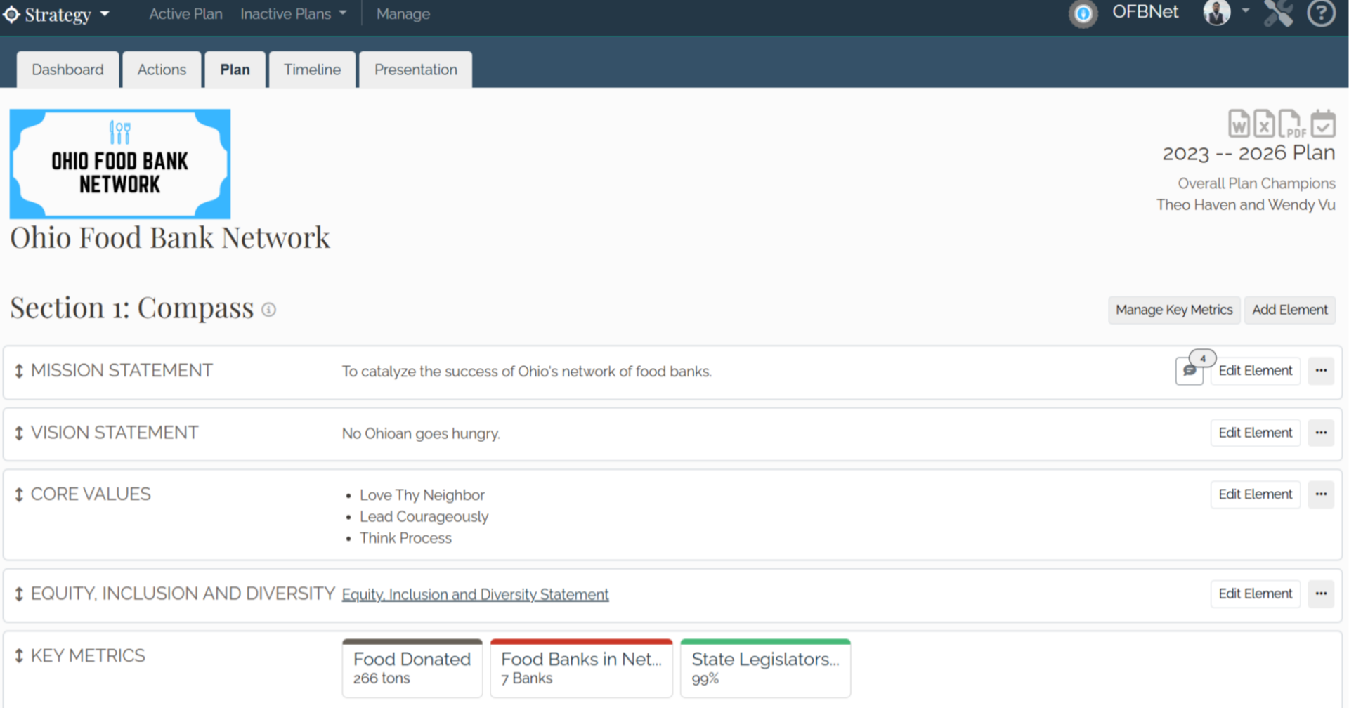The height and width of the screenshot is (708, 1349).
Task: Expand the Inactive Plans dropdown
Action: point(293,14)
